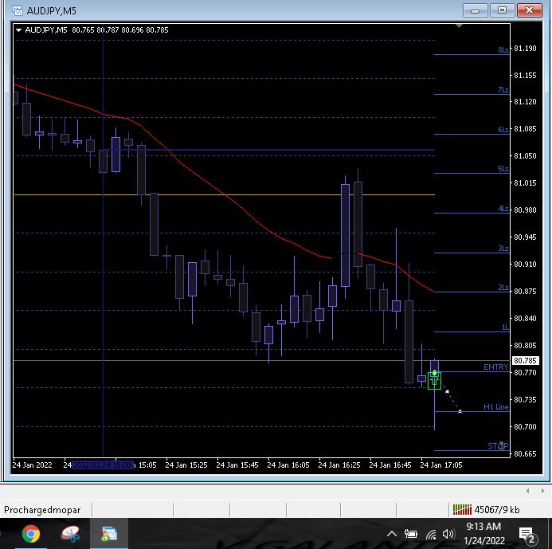Viewport: 552px width, 549px height.
Task: Select the 8Ls level label
Action: point(503,49)
